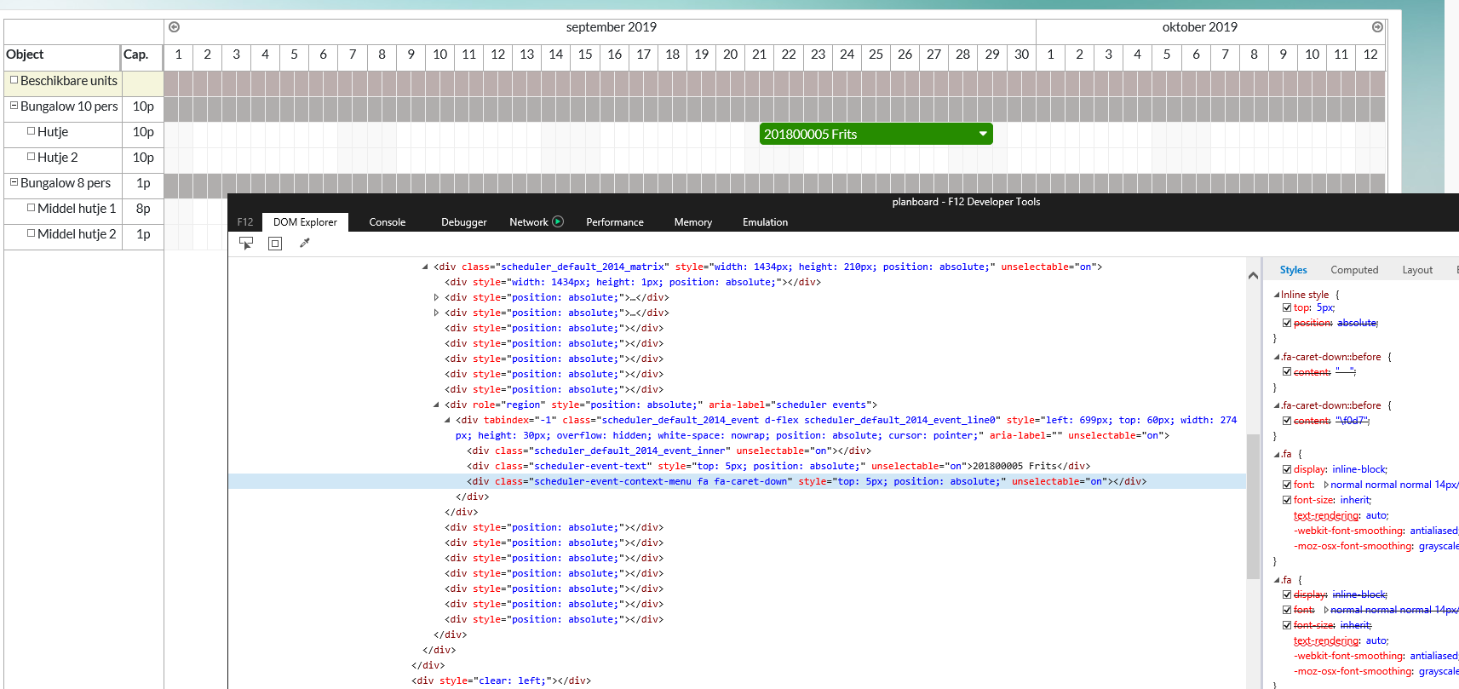
Task: Collapse the Inline style rule
Action: 1277,295
